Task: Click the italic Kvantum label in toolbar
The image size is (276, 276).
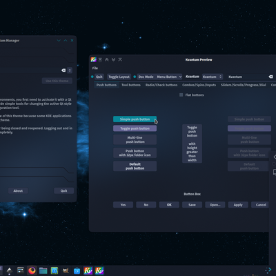Action: (193, 77)
